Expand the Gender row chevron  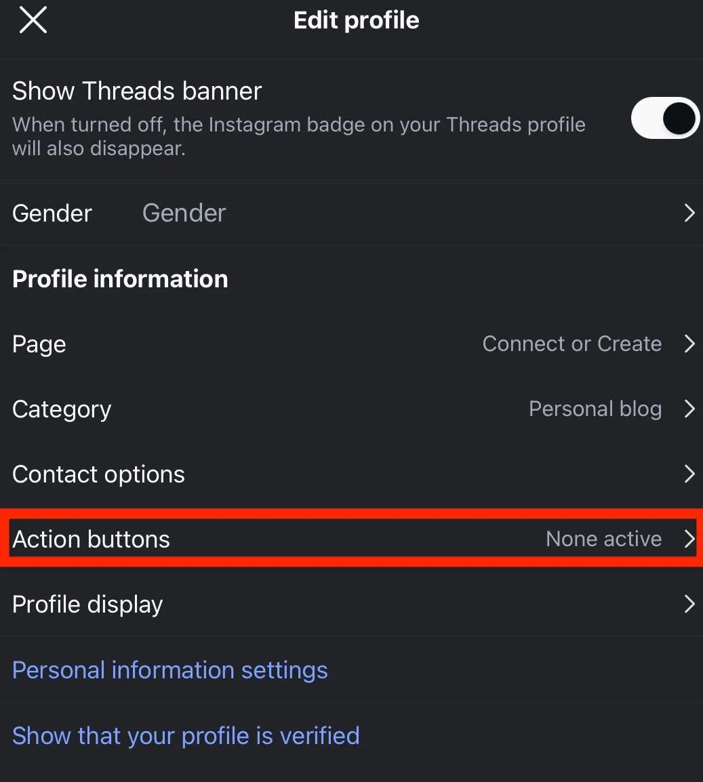689,213
